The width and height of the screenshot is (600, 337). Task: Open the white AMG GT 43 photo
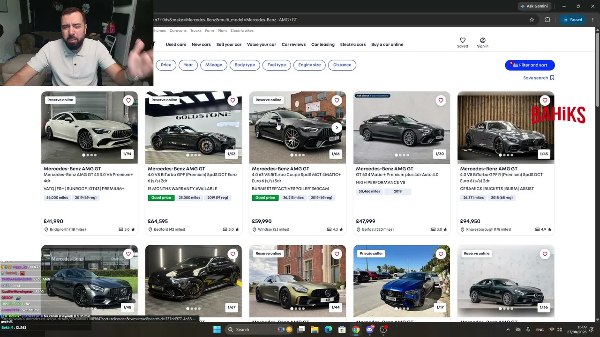[x=90, y=127]
